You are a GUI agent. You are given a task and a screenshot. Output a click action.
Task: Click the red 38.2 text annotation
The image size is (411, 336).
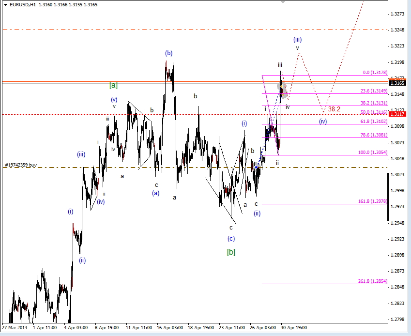[334, 109]
